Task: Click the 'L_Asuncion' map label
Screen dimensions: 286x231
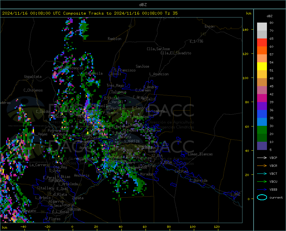Action: coord(159,74)
